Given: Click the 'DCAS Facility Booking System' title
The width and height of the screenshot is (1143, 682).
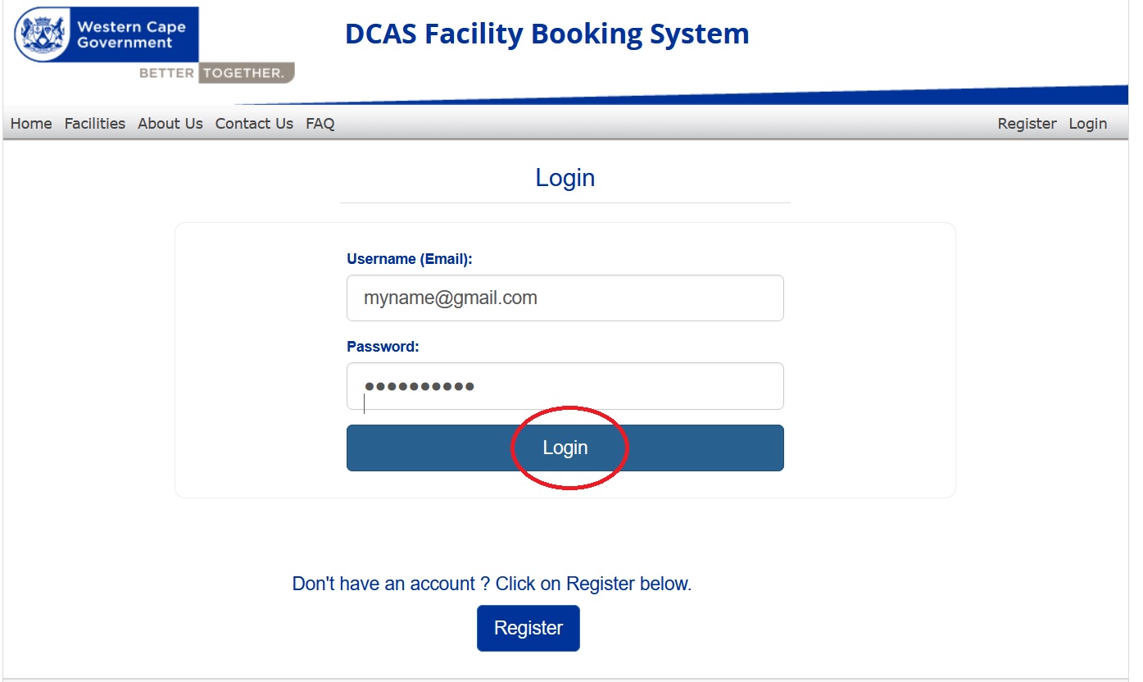Looking at the screenshot, I should [x=547, y=34].
